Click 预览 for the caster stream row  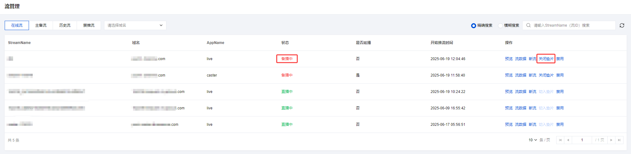tap(509, 75)
